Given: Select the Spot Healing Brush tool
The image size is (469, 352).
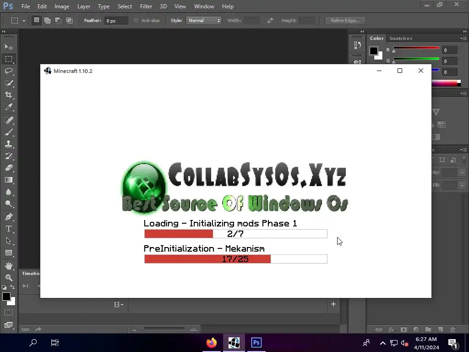Looking at the screenshot, I should tap(9, 120).
